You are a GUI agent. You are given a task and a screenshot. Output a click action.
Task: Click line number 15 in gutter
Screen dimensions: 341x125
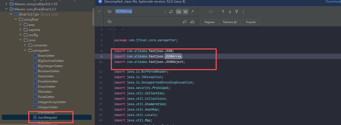click(101, 93)
